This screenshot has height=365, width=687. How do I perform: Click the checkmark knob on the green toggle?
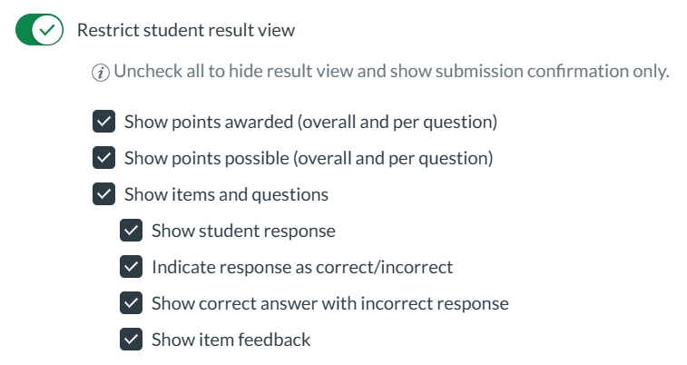[x=46, y=31]
